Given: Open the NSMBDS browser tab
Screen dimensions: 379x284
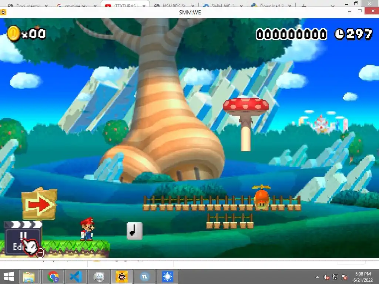Looking at the screenshot, I should [x=174, y=5].
